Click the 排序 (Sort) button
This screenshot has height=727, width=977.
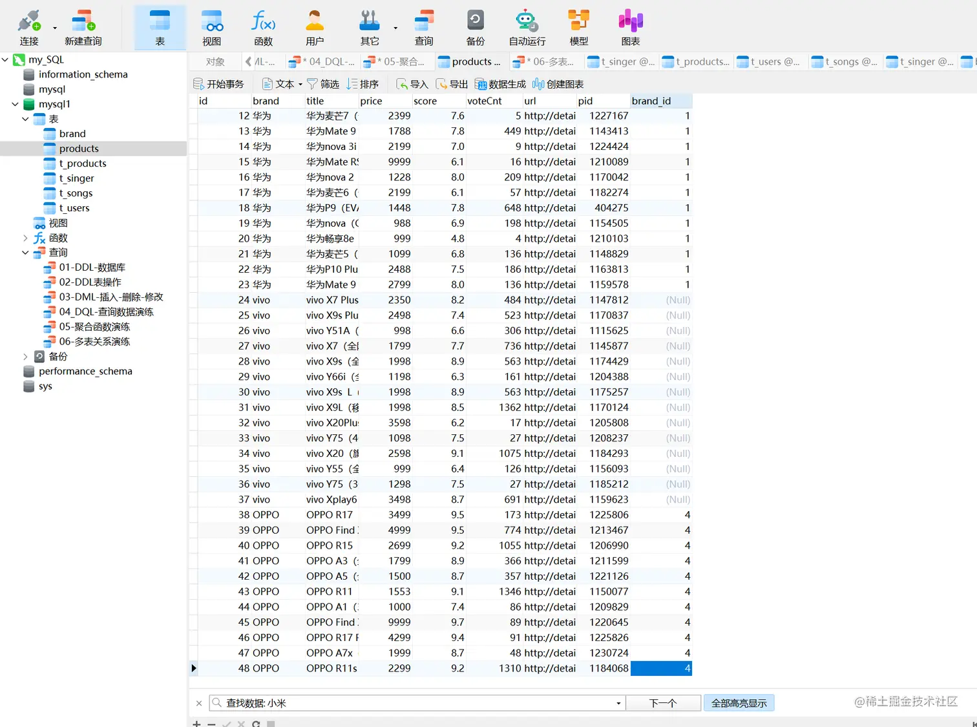(362, 84)
